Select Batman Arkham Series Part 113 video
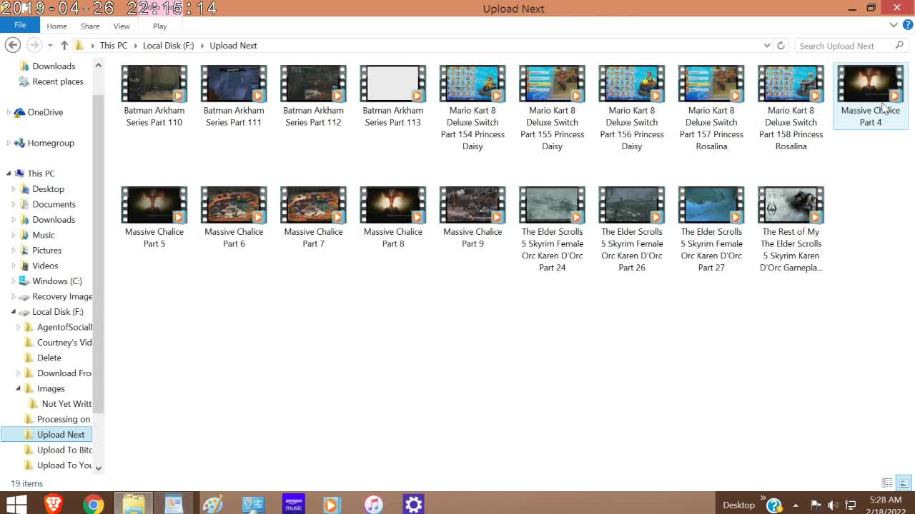 (393, 96)
